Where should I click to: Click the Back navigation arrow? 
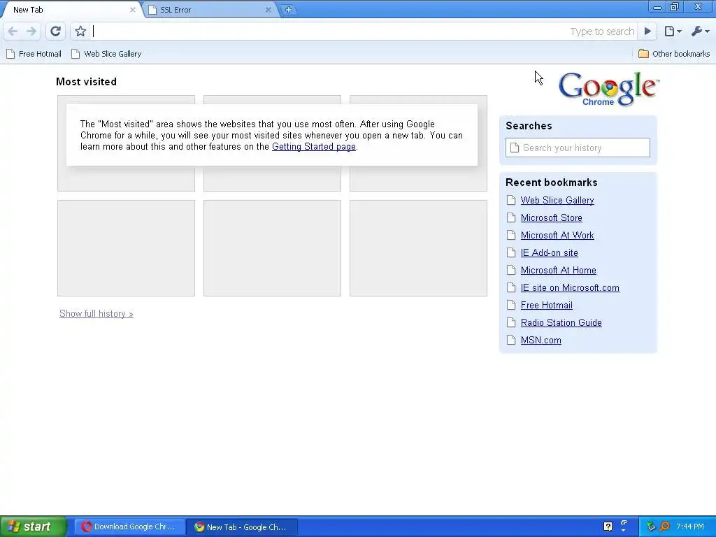point(13,31)
